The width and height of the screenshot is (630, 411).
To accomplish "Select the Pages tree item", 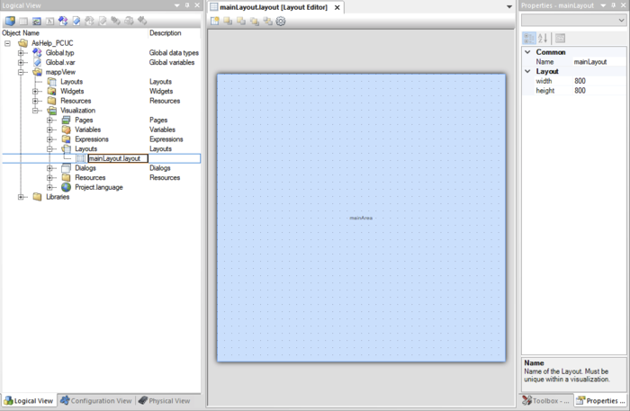I will [84, 120].
